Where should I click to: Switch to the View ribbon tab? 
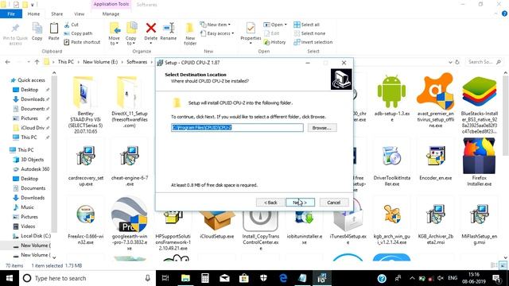[x=79, y=14]
